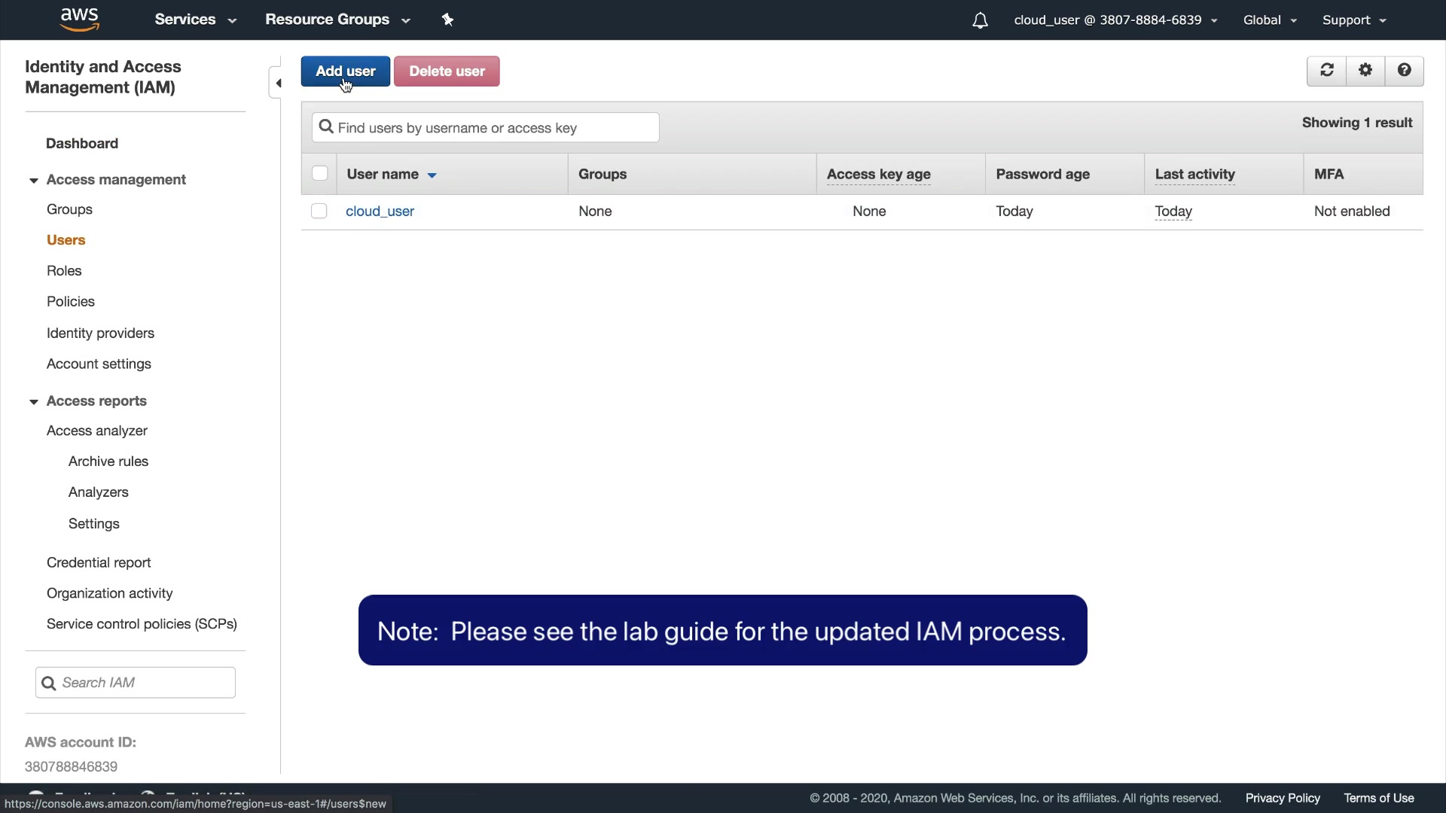
Task: Open the Resource Groups dropdown
Action: click(x=337, y=20)
